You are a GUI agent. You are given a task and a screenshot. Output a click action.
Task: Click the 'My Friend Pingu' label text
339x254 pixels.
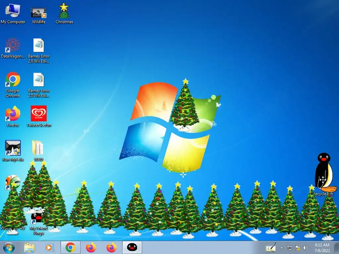pos(38,231)
